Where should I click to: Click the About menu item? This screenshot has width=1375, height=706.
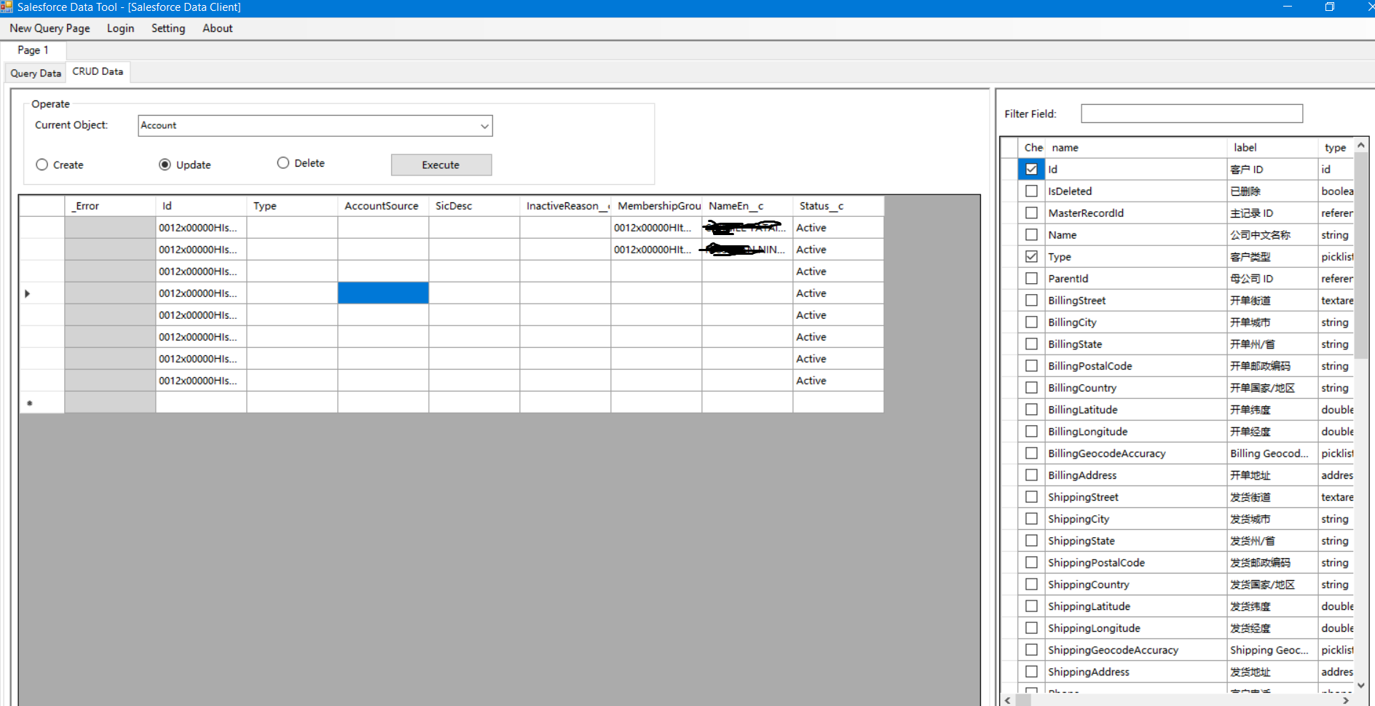[216, 28]
